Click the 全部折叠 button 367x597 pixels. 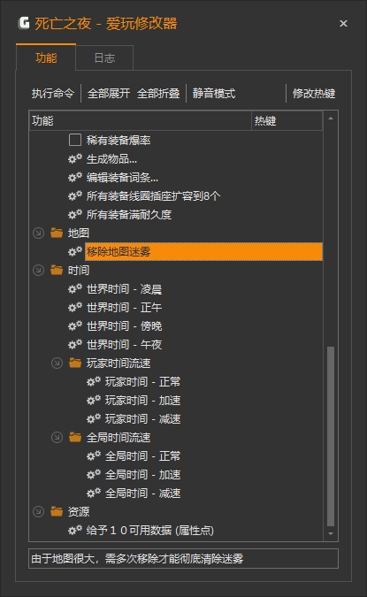click(158, 93)
